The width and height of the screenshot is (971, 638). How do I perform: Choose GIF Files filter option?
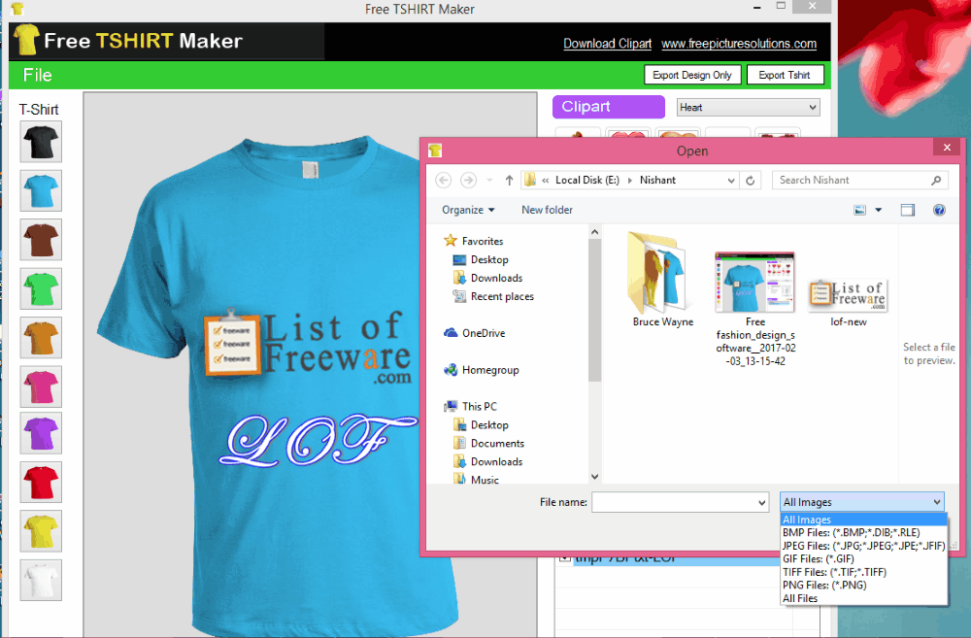tap(864, 558)
